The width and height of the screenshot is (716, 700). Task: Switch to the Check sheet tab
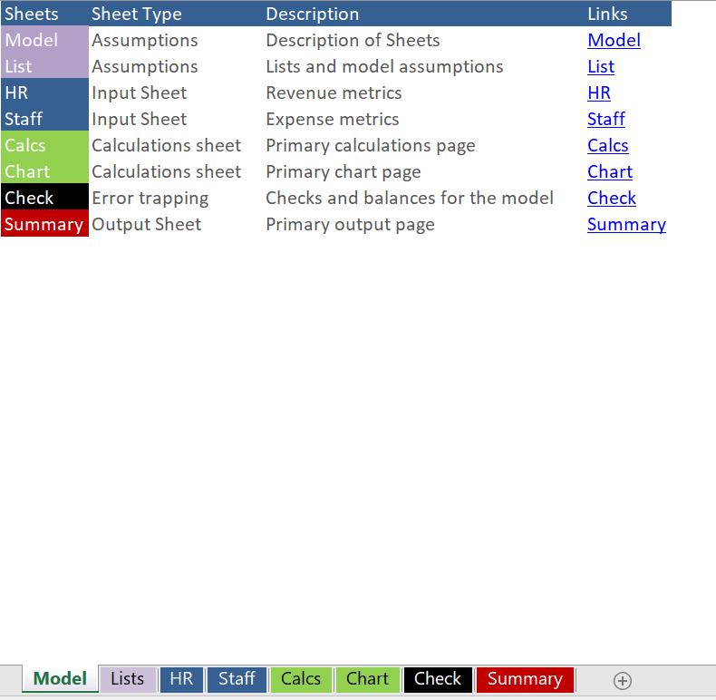[438, 679]
